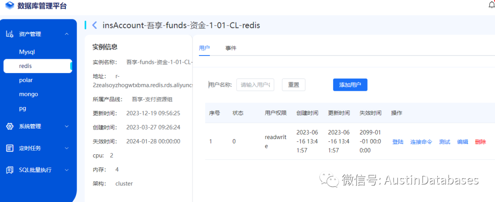Click the 操作 column header
Viewport: 495px width, 202px height.
[x=396, y=113]
